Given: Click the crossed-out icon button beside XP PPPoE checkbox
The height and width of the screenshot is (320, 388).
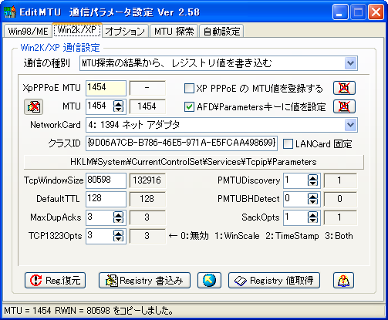Looking at the screenshot, I should (x=344, y=88).
